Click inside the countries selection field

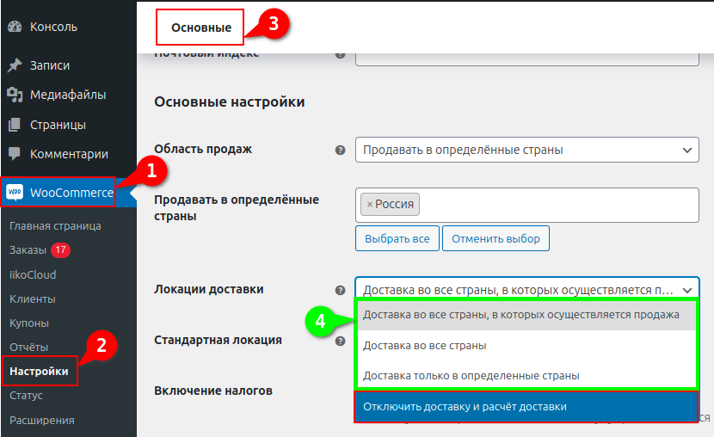point(559,205)
